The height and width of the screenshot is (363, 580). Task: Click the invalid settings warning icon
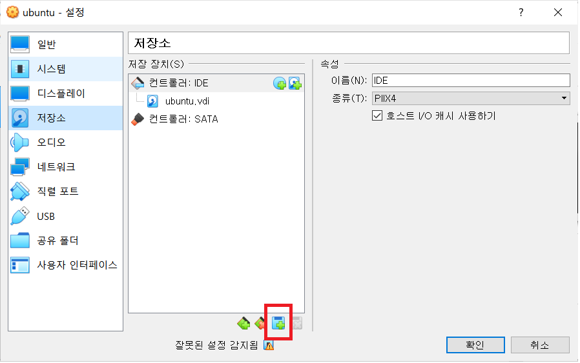(x=269, y=346)
